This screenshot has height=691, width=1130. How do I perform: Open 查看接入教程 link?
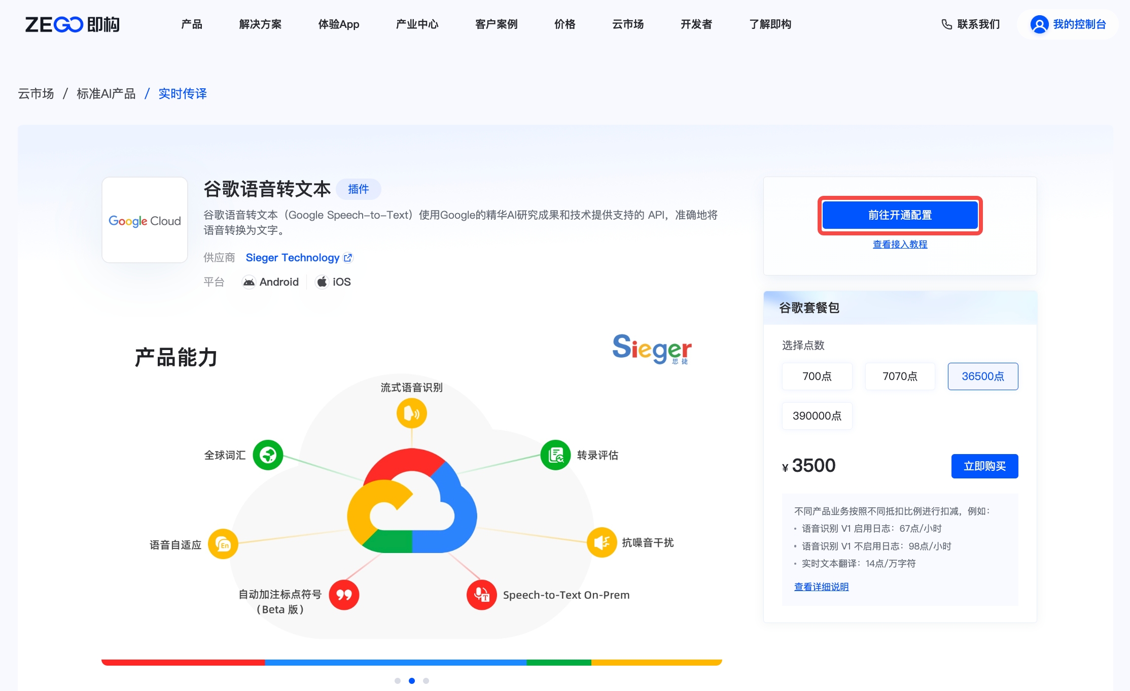pyautogui.click(x=900, y=245)
